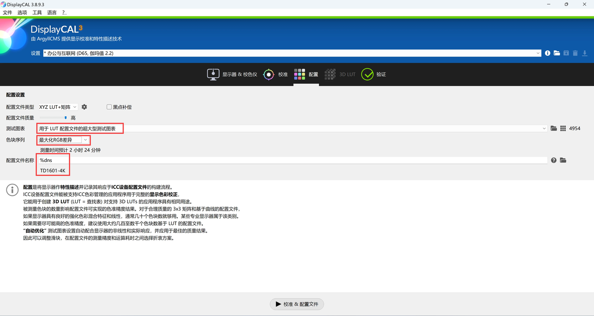Open the 文件 menu
Image resolution: width=594 pixels, height=316 pixels.
(x=7, y=12)
